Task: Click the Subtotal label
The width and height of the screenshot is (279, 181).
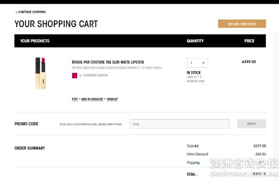Action: [193, 146]
